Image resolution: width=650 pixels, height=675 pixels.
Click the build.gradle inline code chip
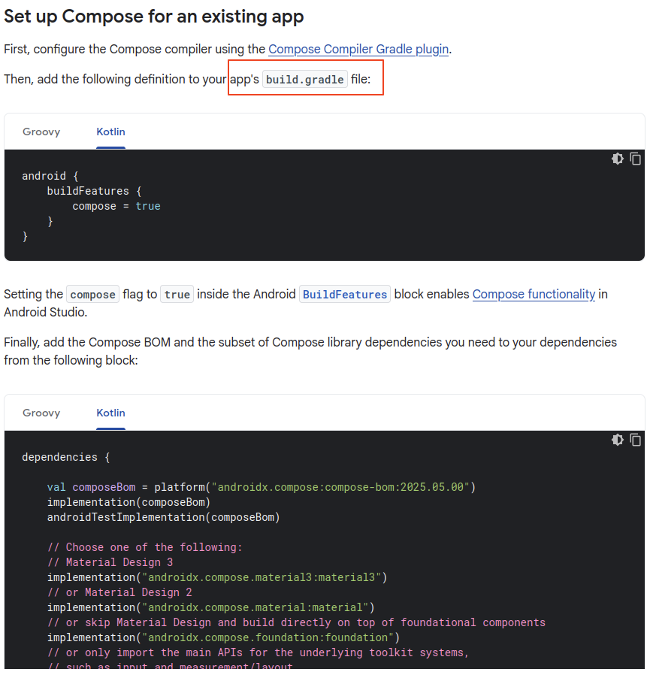[304, 79]
